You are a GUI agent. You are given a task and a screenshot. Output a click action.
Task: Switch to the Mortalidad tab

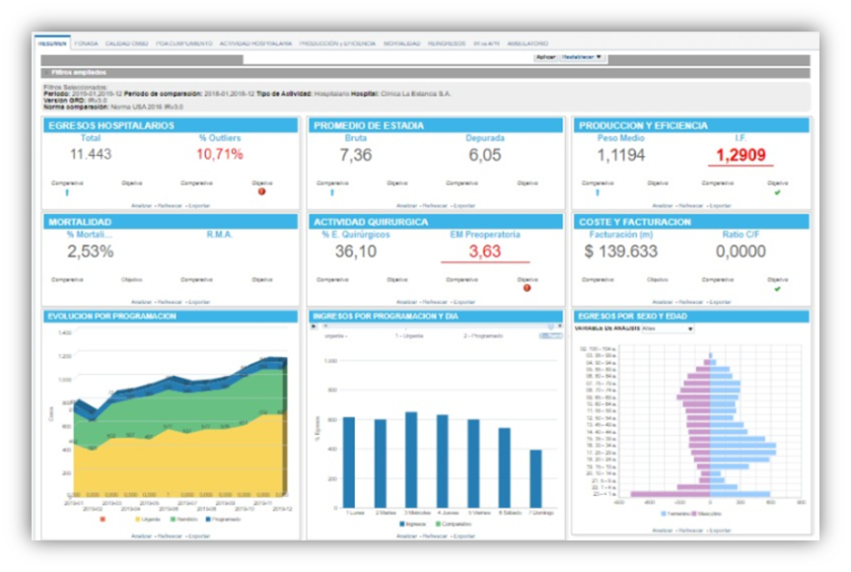coord(401,43)
